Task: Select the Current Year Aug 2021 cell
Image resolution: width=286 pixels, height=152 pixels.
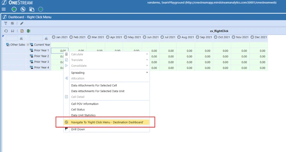Action: (x=186, y=45)
